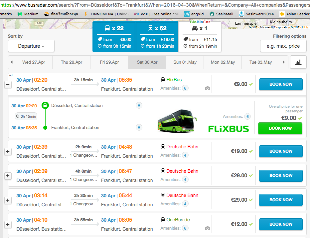Expand the Deutsche Bahn 02:39 to 06:47 trip

[x=8, y=176]
